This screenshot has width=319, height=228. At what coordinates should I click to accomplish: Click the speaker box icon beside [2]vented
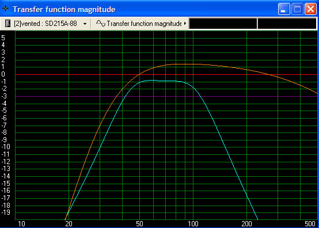pyautogui.click(x=7, y=24)
